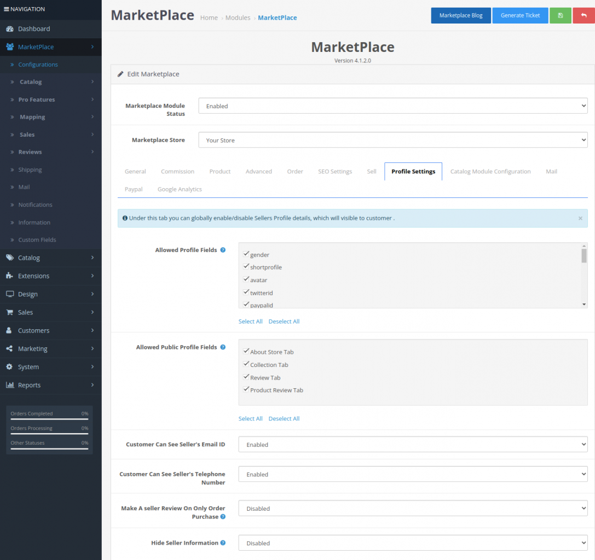Click the info icon in blue alert

point(125,218)
